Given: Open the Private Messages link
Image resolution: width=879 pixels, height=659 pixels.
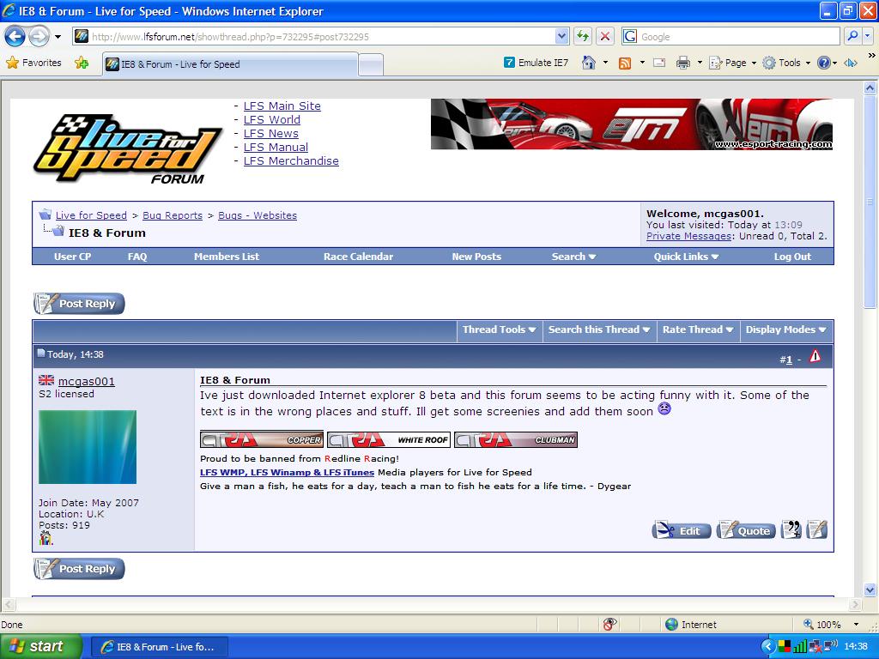Looking at the screenshot, I should 689,236.
